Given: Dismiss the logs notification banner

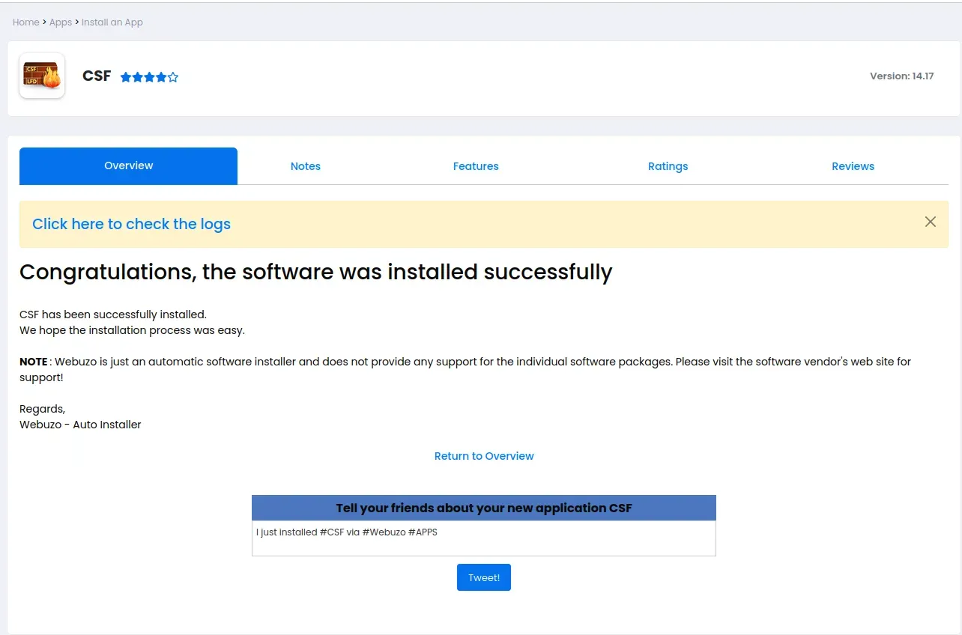Looking at the screenshot, I should (930, 222).
